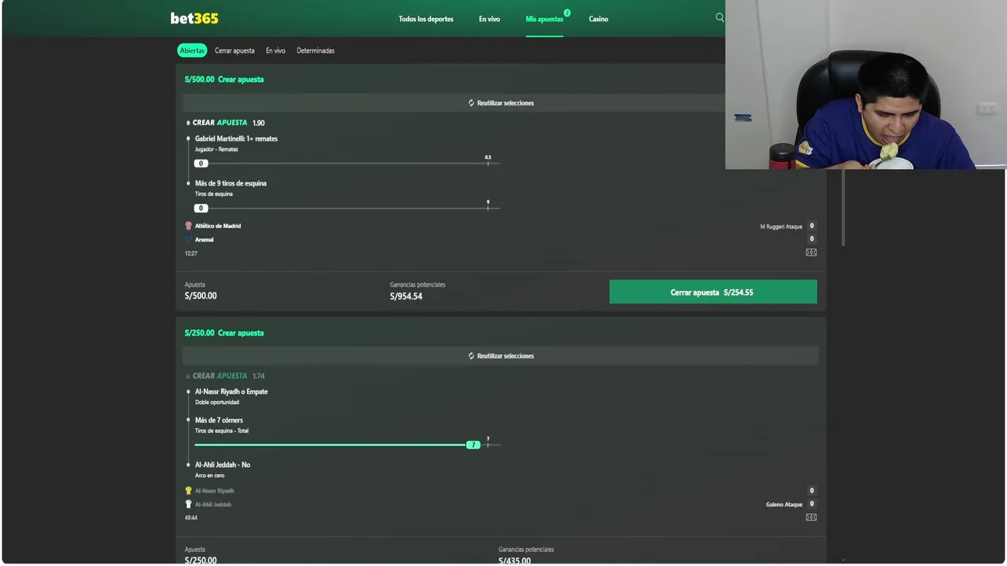Click Galeno Ataque status text
Screen dimensions: 1007x566
(784, 504)
